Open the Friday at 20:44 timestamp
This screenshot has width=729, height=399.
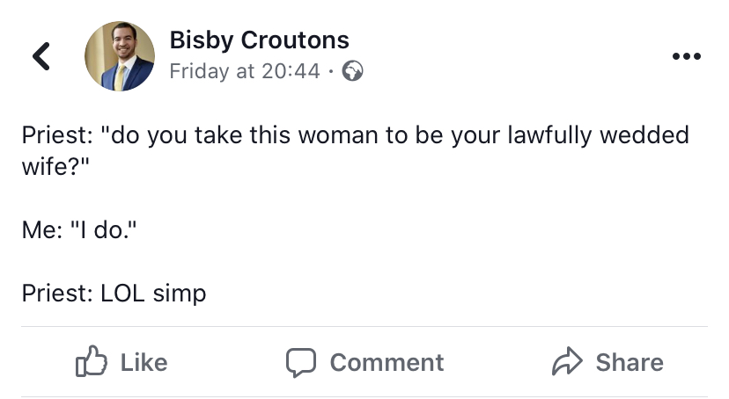pos(245,71)
